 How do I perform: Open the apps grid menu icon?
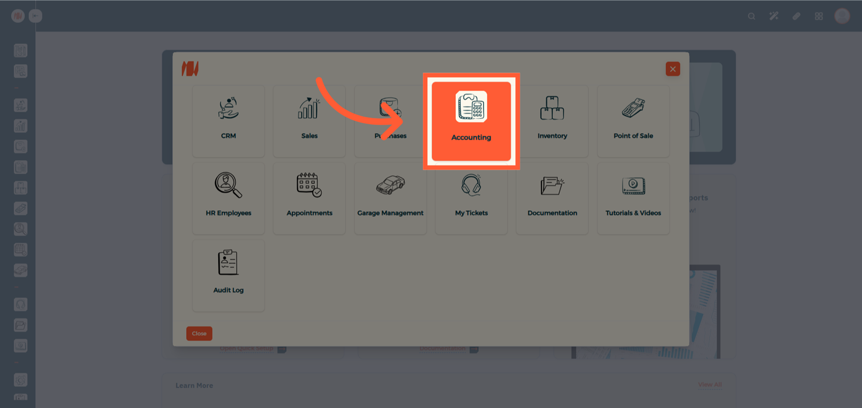[x=819, y=16]
